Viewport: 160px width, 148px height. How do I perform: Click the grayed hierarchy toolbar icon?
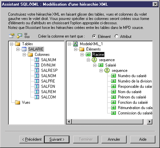click(x=27, y=36)
